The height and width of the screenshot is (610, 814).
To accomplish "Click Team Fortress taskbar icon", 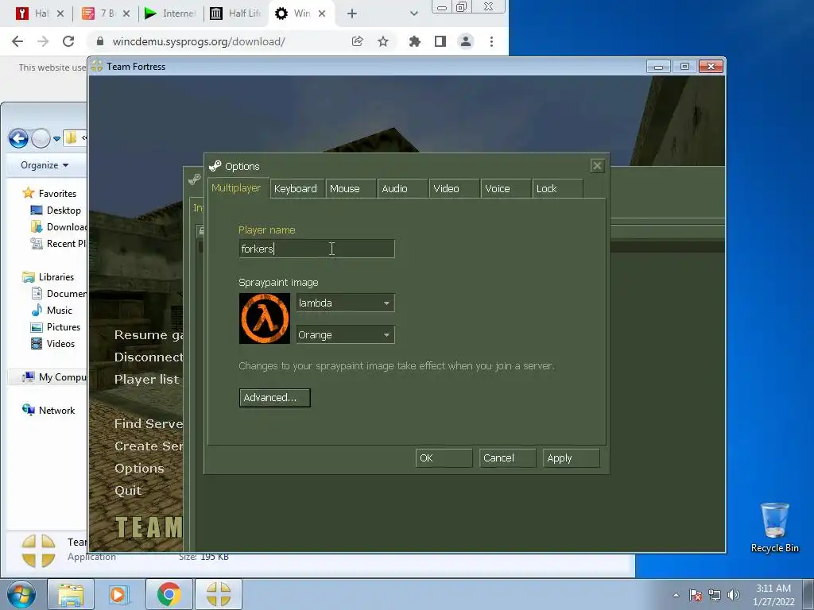I will click(x=218, y=594).
